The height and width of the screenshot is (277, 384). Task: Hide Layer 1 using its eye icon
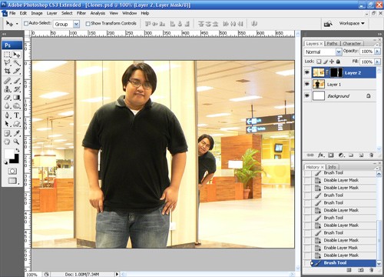(307, 84)
